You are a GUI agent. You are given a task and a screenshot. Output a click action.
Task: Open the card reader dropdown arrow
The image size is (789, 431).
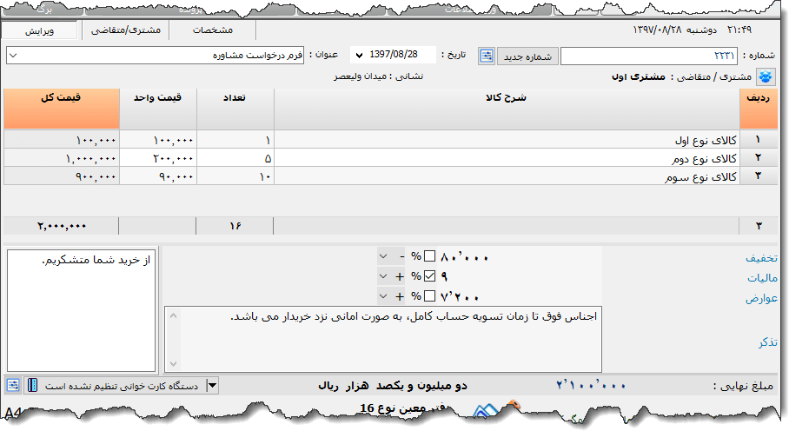coord(212,385)
